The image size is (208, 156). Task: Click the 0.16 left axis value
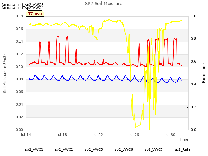19,29
